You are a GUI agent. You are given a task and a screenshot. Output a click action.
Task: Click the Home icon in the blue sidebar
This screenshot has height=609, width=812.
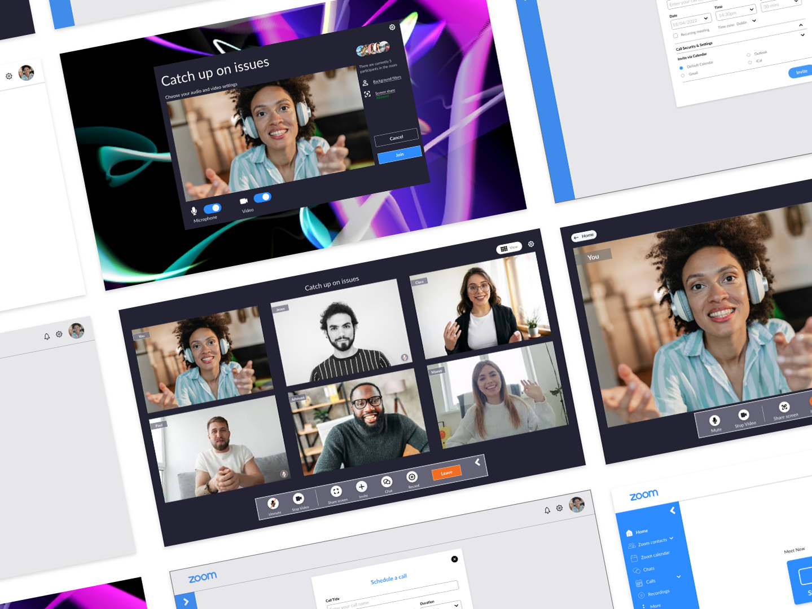coord(629,533)
